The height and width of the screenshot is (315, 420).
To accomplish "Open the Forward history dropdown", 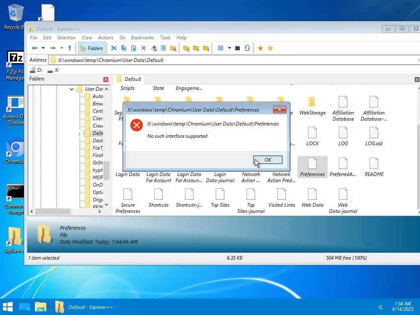I will coord(62,48).
